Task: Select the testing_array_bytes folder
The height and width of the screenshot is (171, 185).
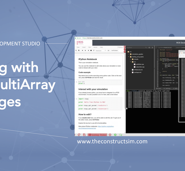Action: (137, 57)
